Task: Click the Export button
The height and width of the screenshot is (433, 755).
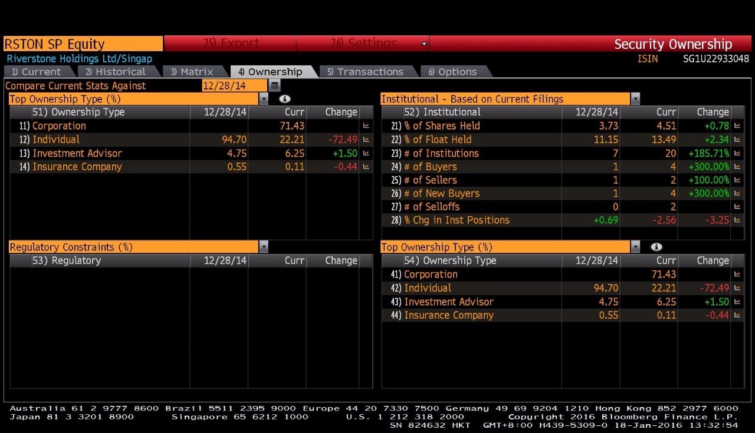Action: 230,44
